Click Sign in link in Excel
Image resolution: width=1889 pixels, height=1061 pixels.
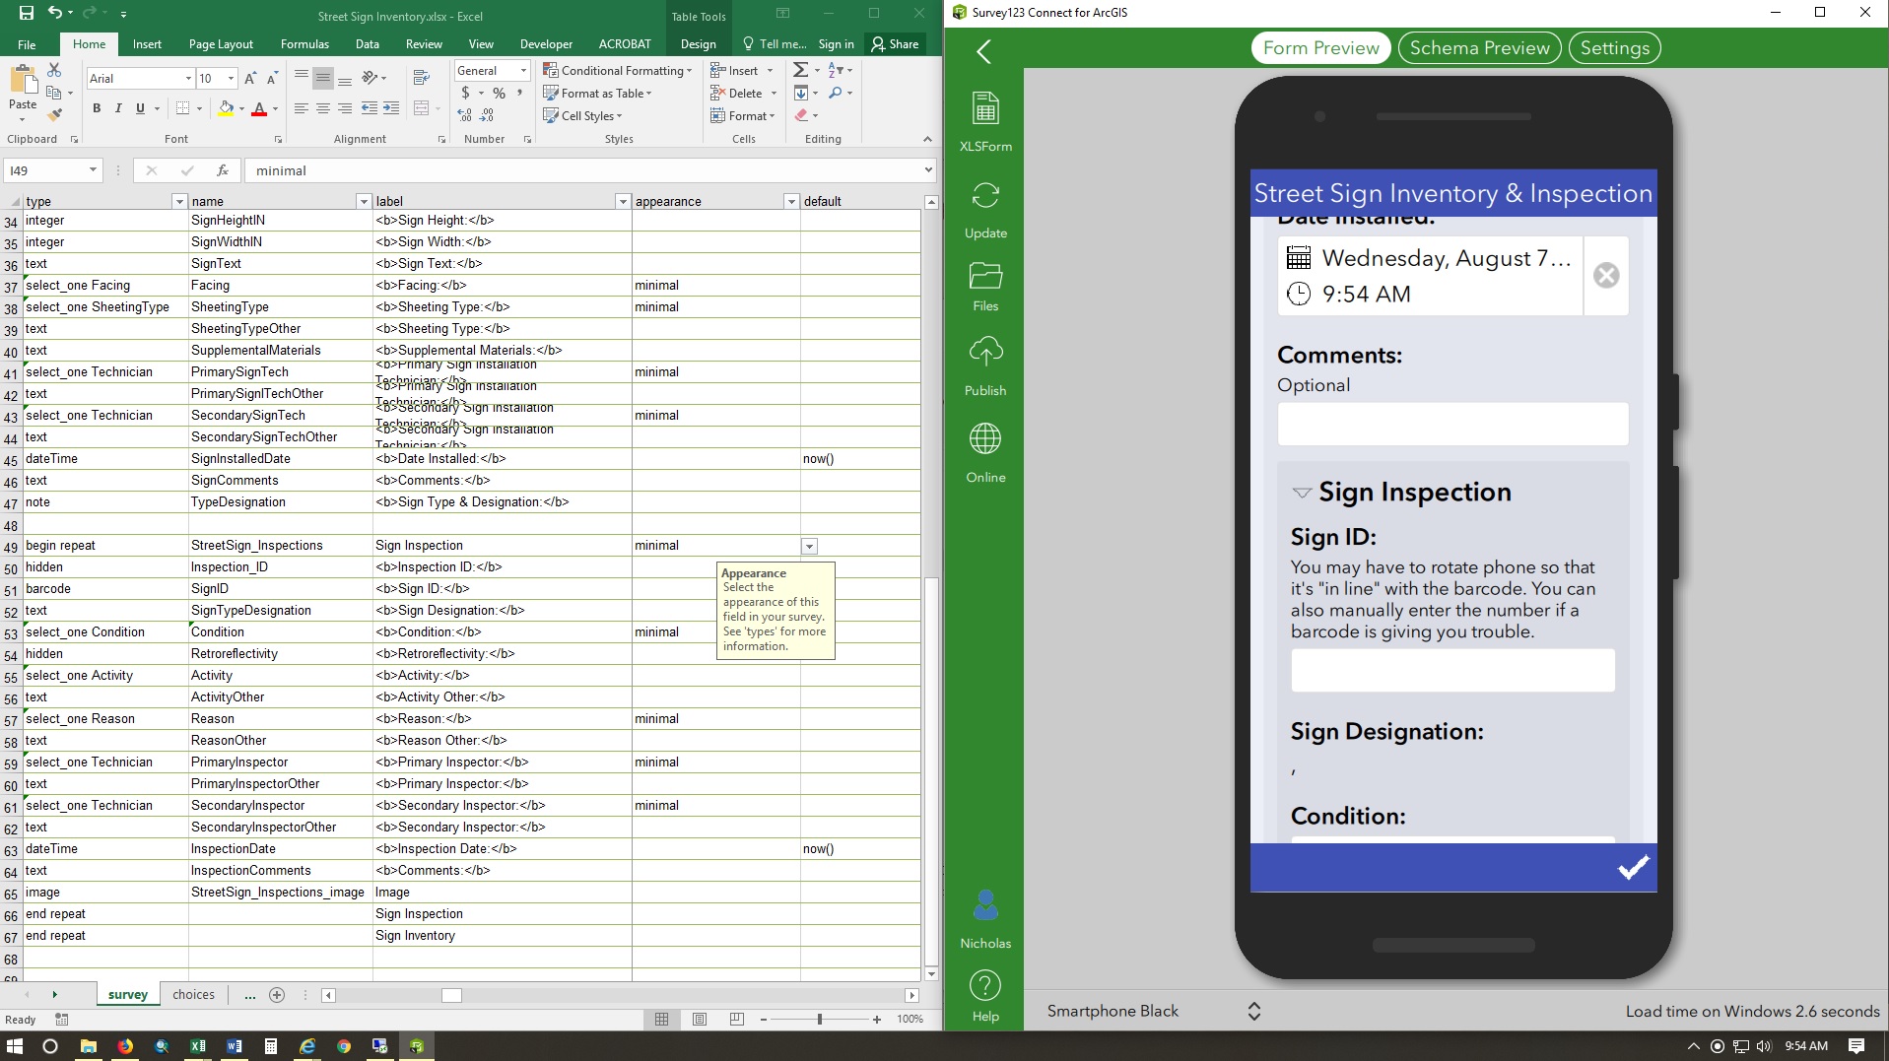point(836,44)
